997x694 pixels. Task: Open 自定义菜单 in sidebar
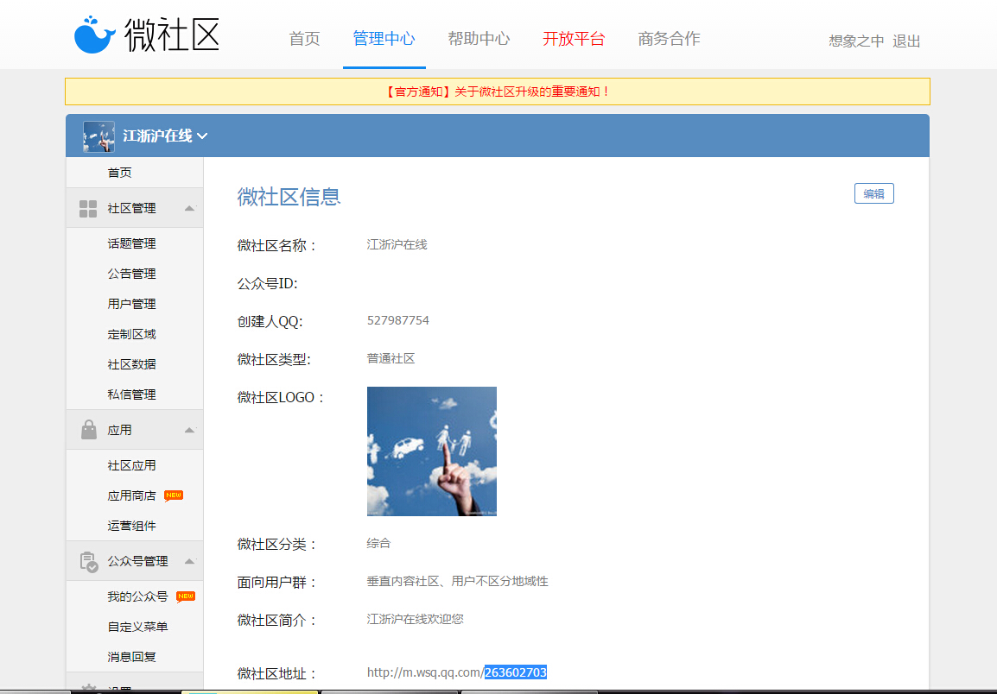(137, 628)
